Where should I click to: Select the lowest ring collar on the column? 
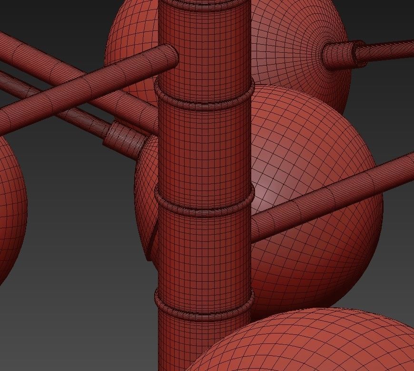(204, 304)
